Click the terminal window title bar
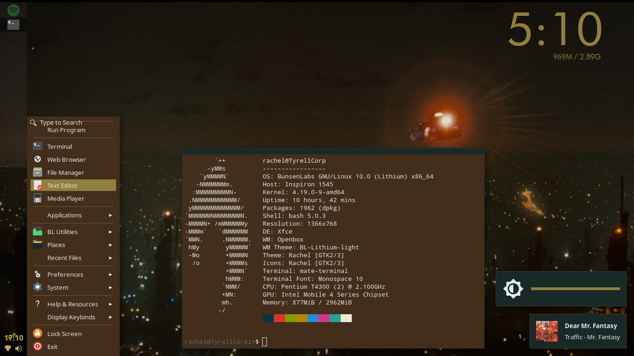The width and height of the screenshot is (634, 356). [333, 151]
